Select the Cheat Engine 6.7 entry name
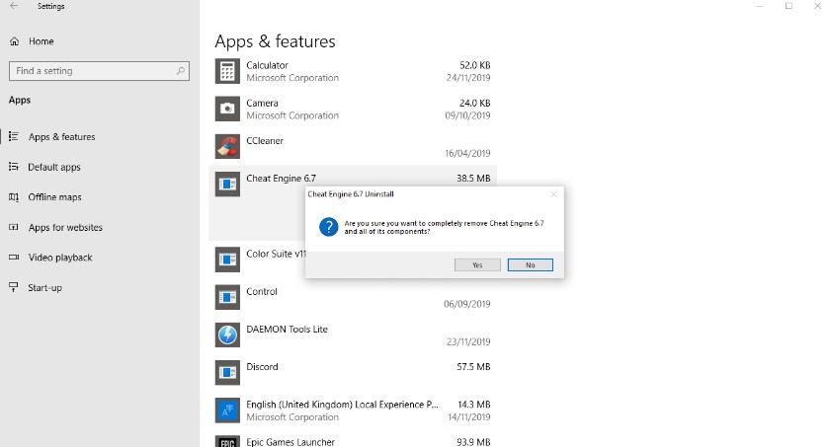 click(282, 179)
